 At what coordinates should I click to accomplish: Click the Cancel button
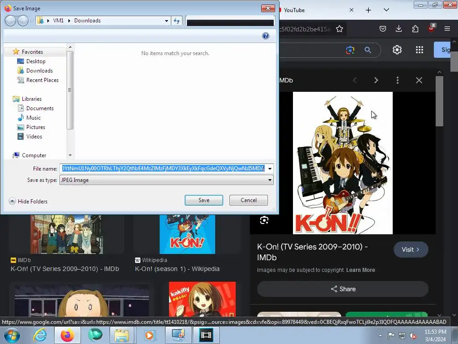pyautogui.click(x=249, y=200)
